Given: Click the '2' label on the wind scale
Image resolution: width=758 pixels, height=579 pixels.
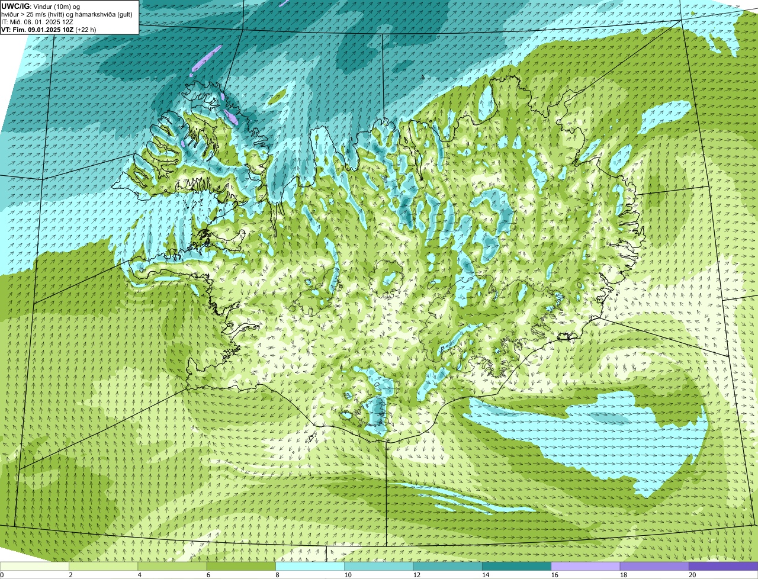Looking at the screenshot, I should (70, 575).
